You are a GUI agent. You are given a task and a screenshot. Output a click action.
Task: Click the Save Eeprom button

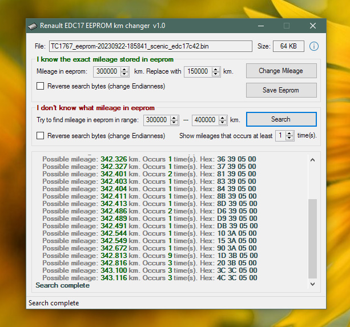tap(281, 90)
